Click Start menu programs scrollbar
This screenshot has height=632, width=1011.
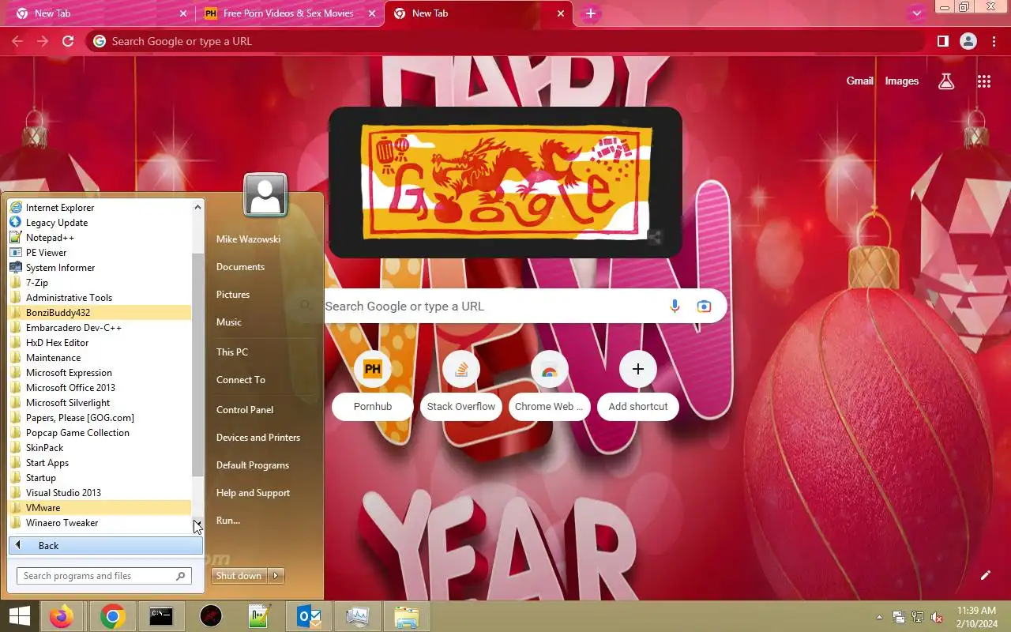coord(197,365)
